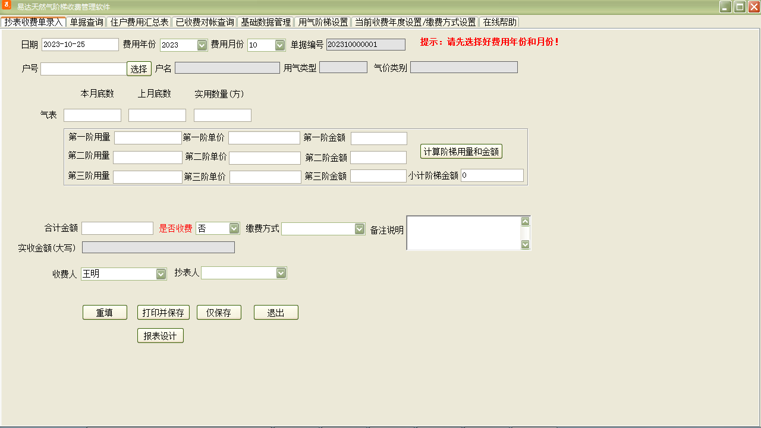Click the 本月底数 gas meter field

[x=92, y=115]
